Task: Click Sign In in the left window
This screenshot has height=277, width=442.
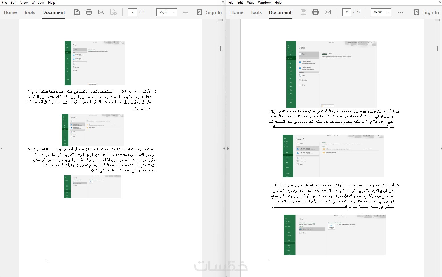Action: [214, 12]
